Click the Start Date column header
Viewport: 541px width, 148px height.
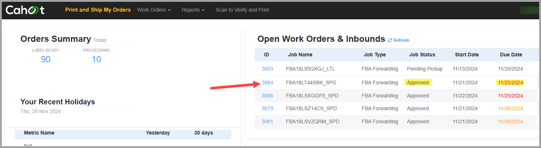(467, 55)
